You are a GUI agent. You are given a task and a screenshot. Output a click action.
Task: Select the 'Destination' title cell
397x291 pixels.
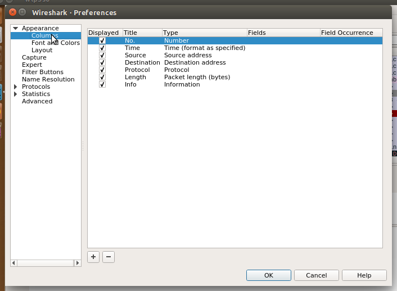point(142,62)
